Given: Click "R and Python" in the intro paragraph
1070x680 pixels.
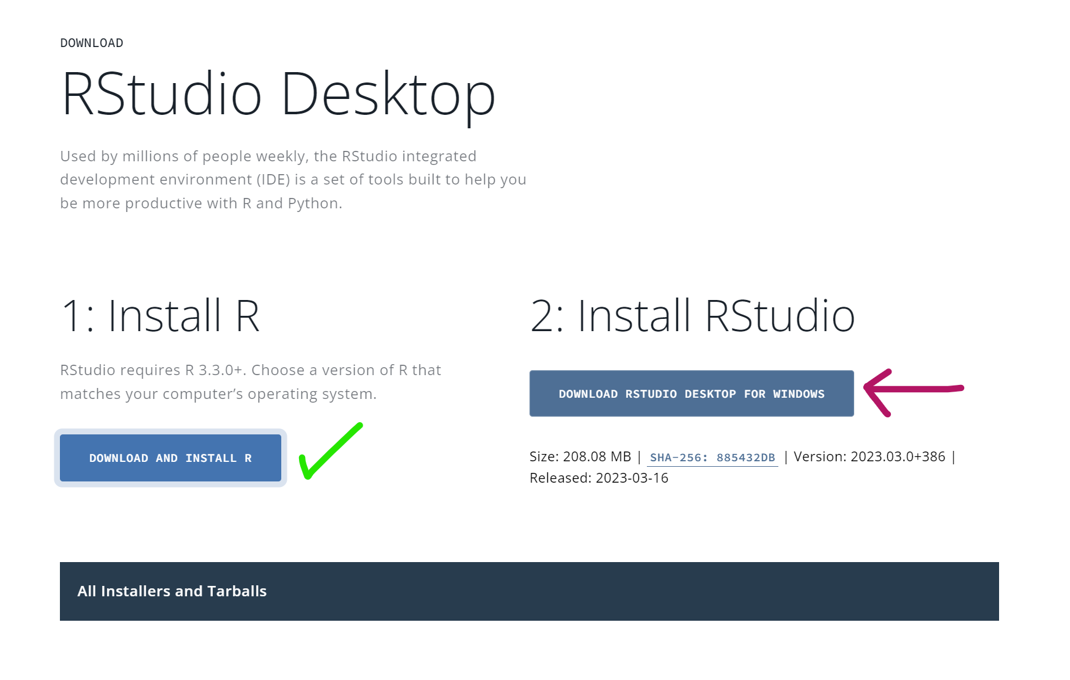Looking at the screenshot, I should 290,203.
